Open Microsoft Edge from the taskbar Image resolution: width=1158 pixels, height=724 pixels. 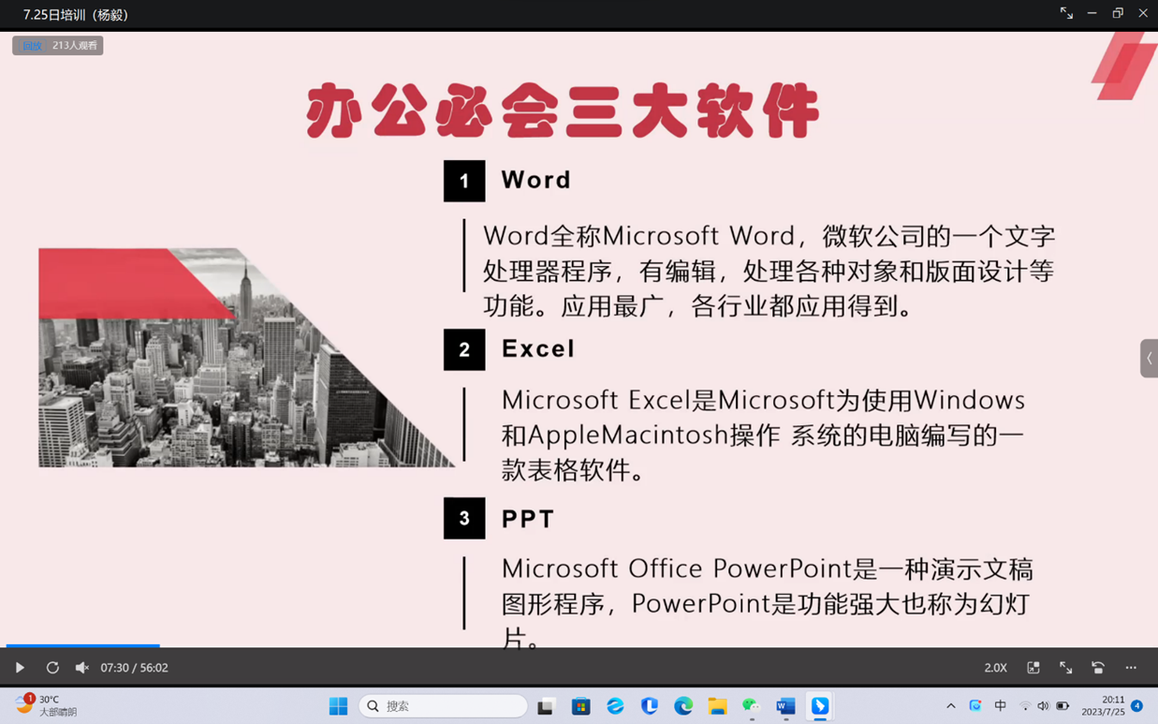pos(683,706)
